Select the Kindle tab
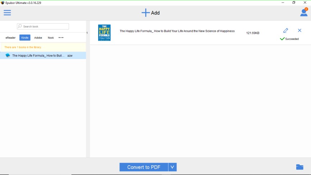The height and width of the screenshot is (175, 311). [x=25, y=37]
